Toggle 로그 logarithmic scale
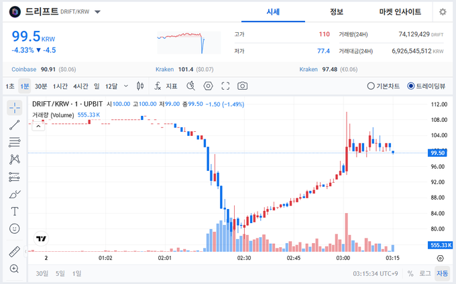The image size is (456, 284). click(425, 273)
